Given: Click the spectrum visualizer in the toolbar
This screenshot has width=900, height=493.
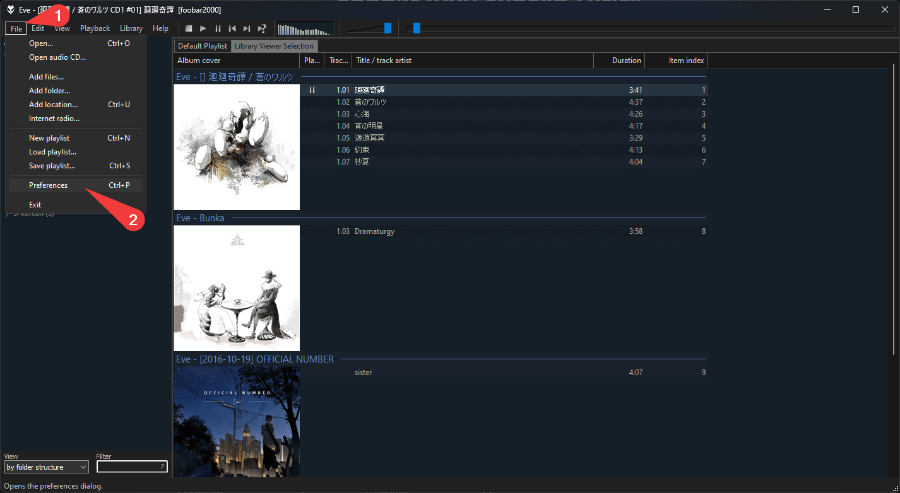Looking at the screenshot, I should (305, 29).
